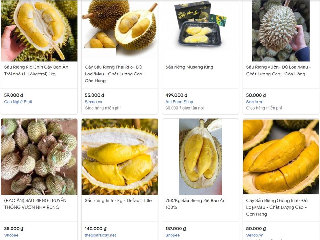Open the Cao Nghệ Fruit seller link
The image size is (320, 240).
18,102
